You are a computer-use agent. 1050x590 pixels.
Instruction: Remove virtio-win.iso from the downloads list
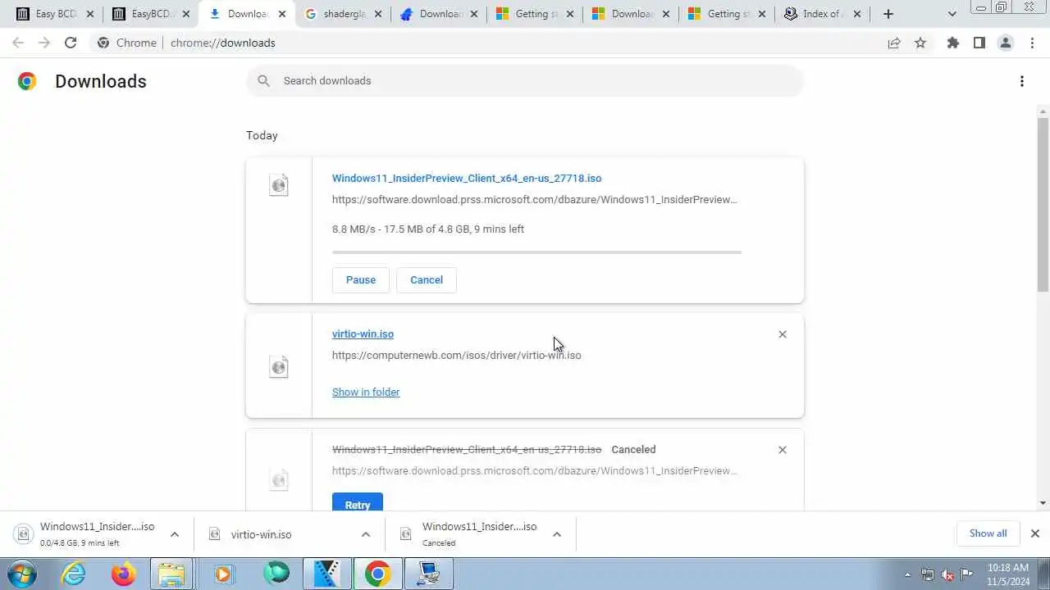click(783, 334)
